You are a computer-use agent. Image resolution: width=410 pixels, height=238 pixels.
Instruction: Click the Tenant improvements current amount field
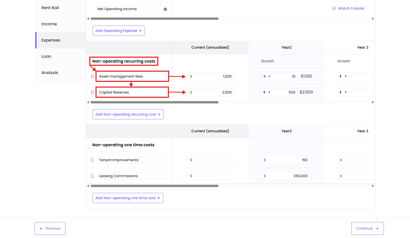click(x=210, y=160)
